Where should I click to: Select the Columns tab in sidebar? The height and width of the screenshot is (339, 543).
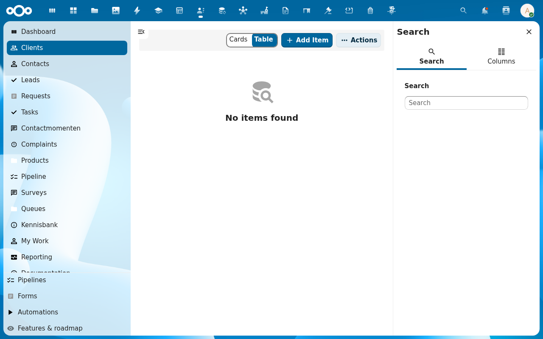(x=501, y=57)
